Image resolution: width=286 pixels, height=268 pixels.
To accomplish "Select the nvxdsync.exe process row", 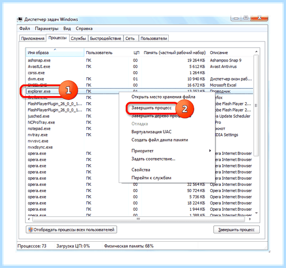I will (72, 147).
